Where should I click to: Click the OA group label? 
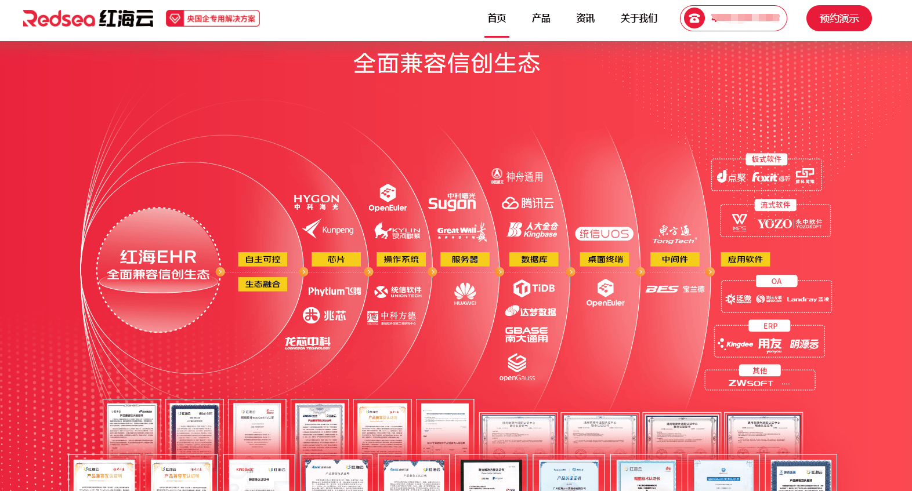(776, 281)
